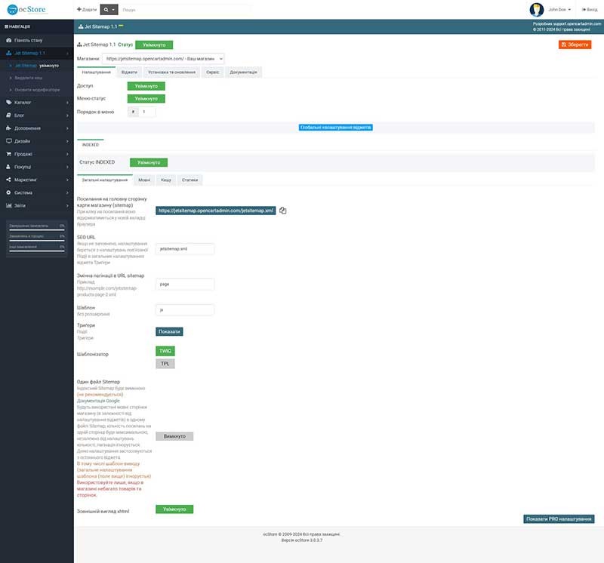Open the jetsitemap.xml sitemap link
The width and height of the screenshot is (604, 563).
click(216, 211)
